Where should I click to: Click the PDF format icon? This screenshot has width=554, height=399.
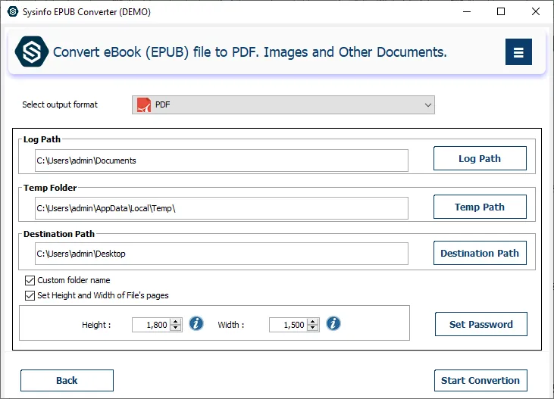click(144, 104)
